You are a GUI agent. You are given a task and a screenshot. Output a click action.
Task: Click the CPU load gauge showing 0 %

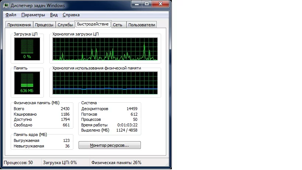[x=27, y=49]
